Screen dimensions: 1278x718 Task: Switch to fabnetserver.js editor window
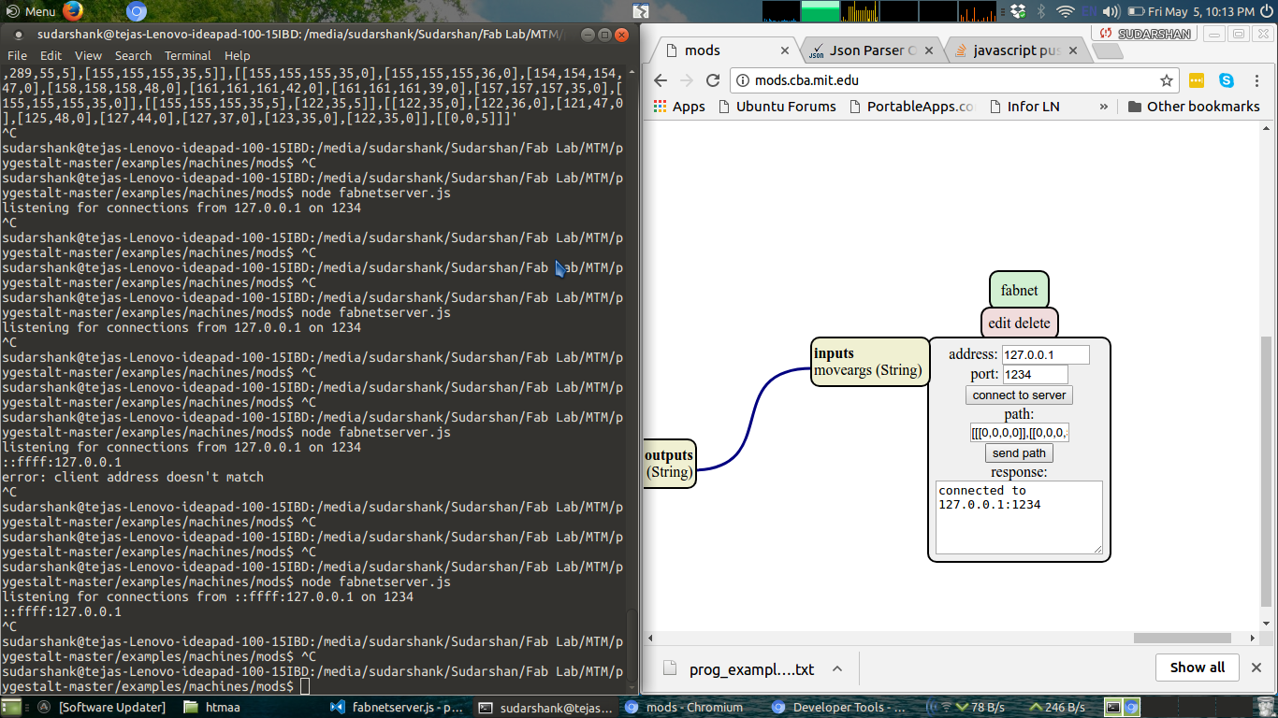pos(398,708)
